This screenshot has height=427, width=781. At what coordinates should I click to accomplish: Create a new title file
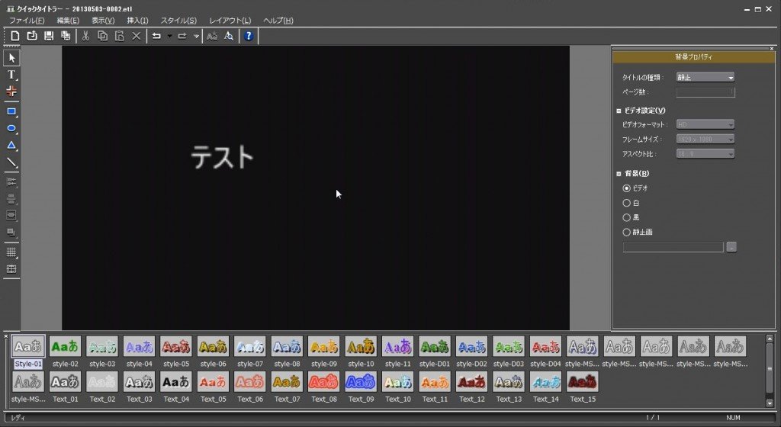tap(15, 36)
